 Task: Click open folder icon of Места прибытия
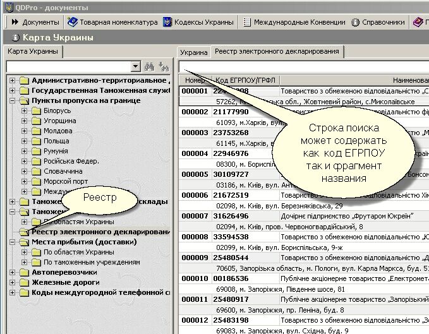(25, 242)
